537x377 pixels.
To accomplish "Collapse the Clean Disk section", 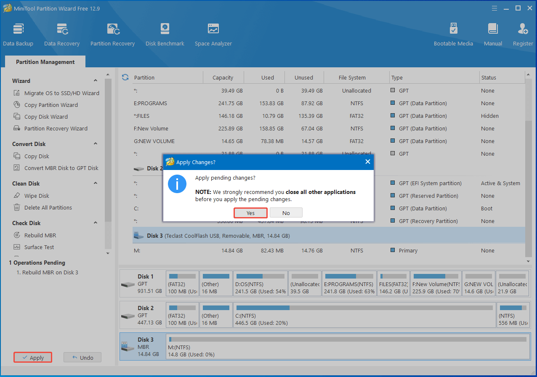I will [96, 183].
